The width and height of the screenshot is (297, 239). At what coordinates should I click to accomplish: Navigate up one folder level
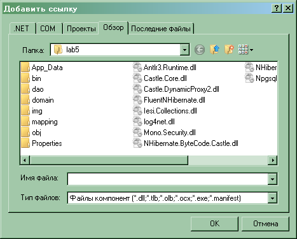pos(214,50)
